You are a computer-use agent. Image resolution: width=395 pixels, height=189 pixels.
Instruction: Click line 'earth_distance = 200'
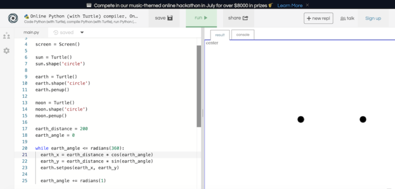62,129
